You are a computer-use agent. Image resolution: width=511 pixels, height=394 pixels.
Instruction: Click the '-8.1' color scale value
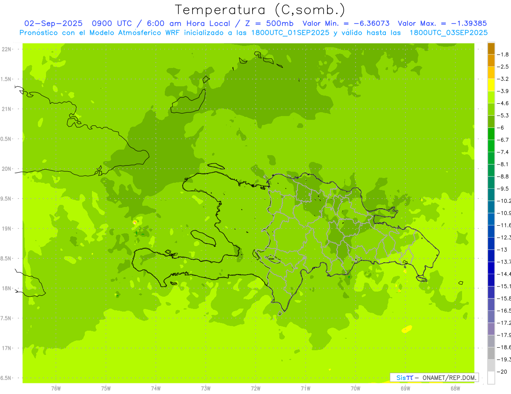point(503,164)
